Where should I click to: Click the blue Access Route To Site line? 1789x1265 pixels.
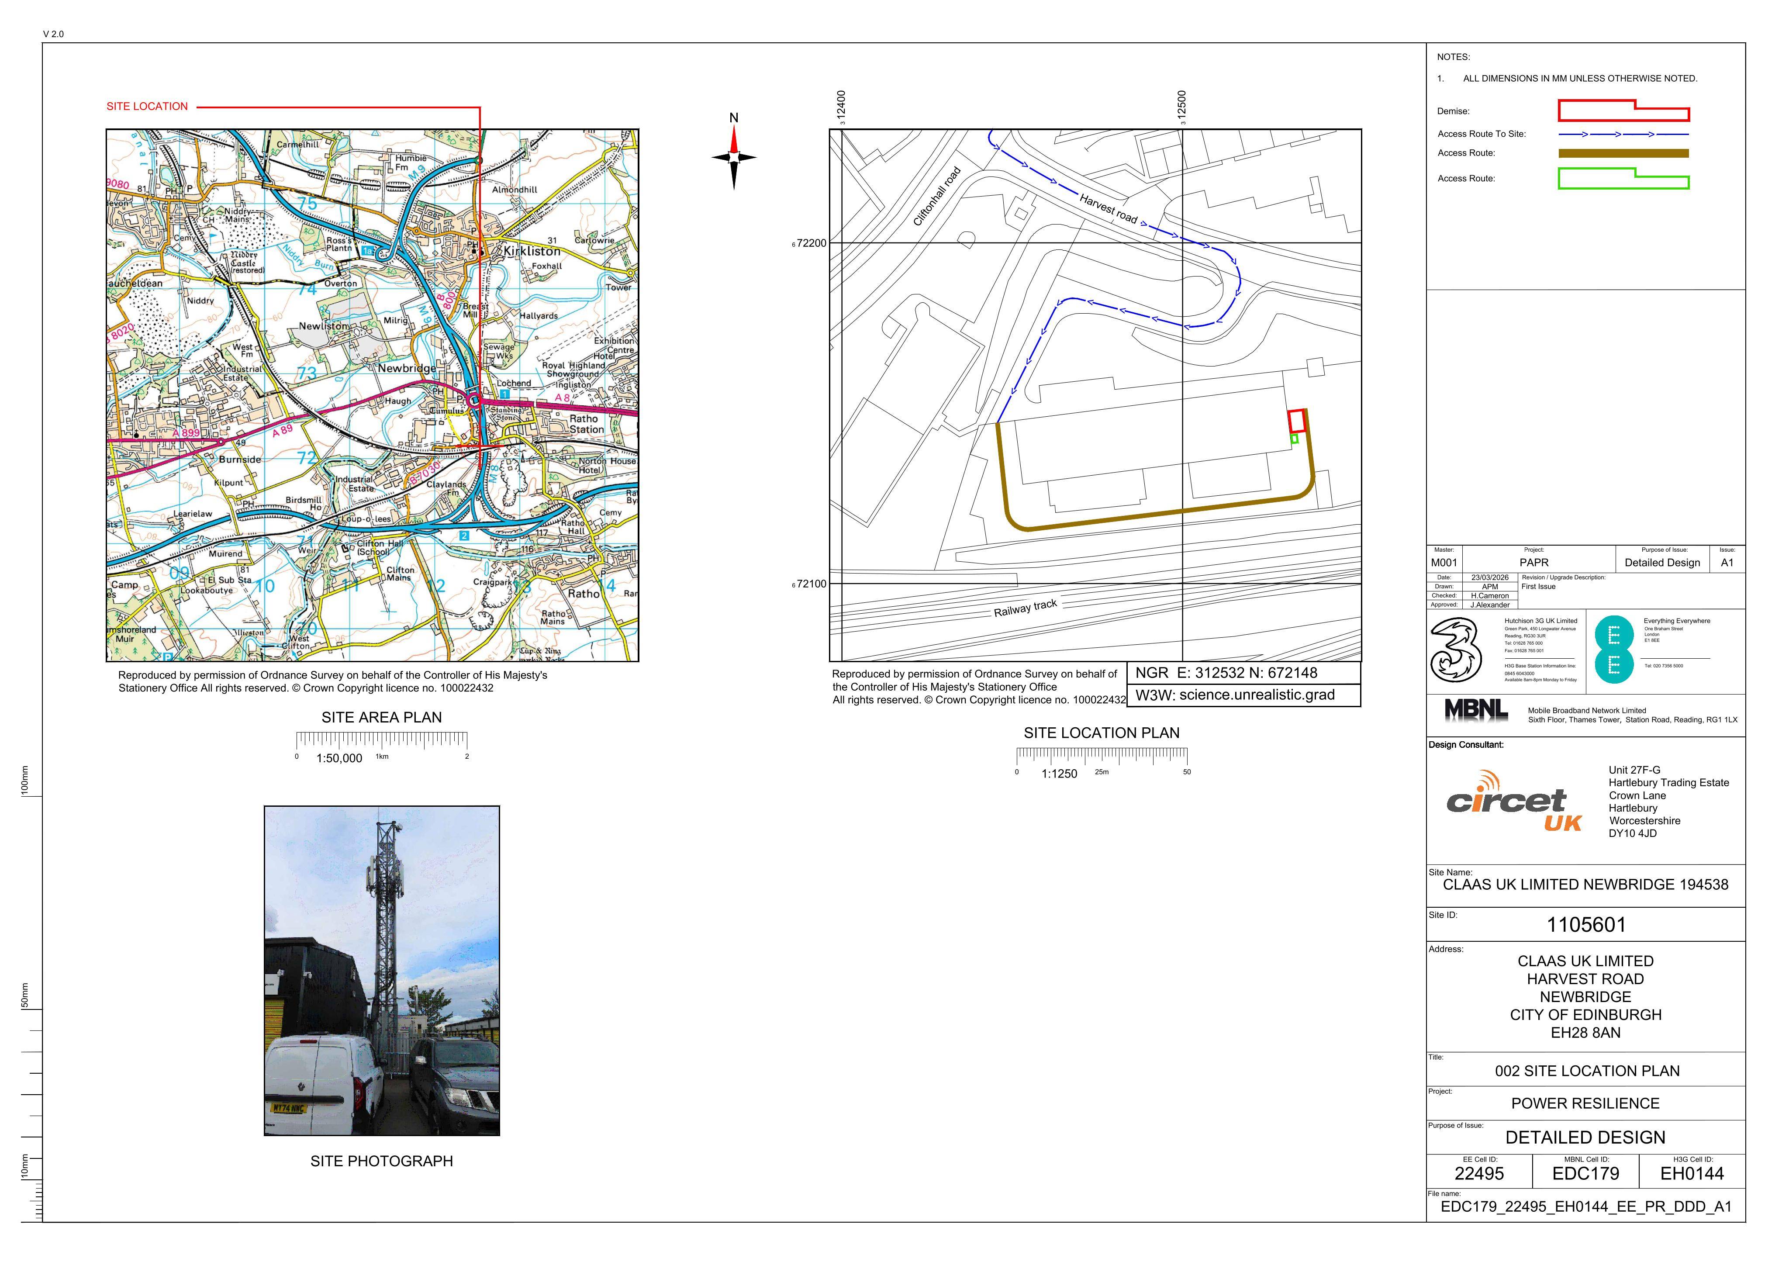(1623, 134)
